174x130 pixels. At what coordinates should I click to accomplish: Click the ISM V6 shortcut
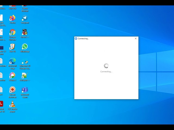pyautogui.click(x=13, y=47)
